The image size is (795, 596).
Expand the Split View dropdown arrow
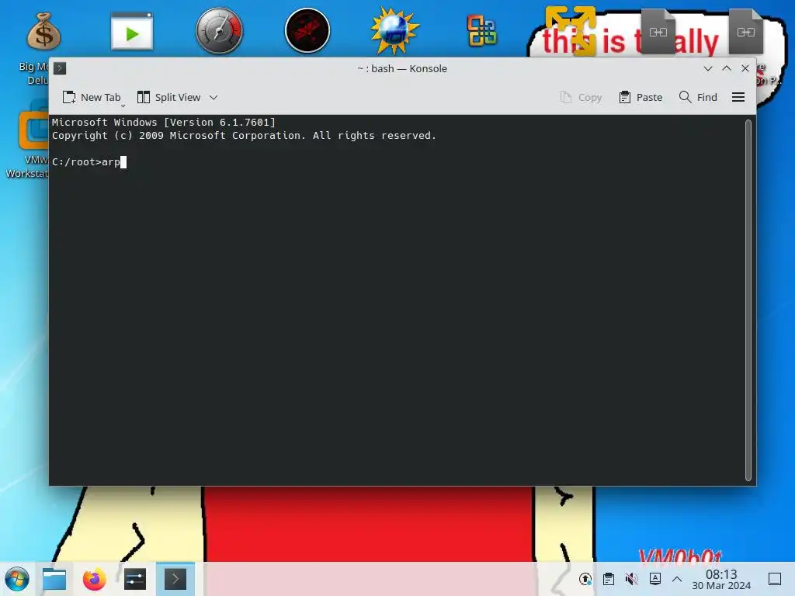[214, 97]
